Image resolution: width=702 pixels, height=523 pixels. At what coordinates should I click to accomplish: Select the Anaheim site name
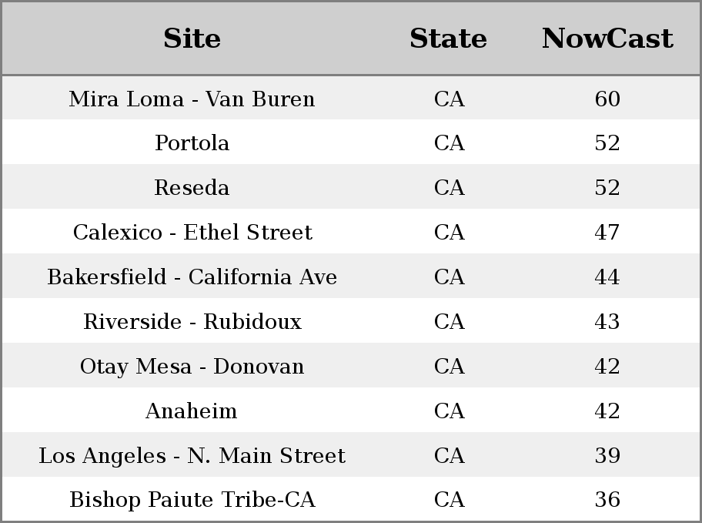[192, 411]
